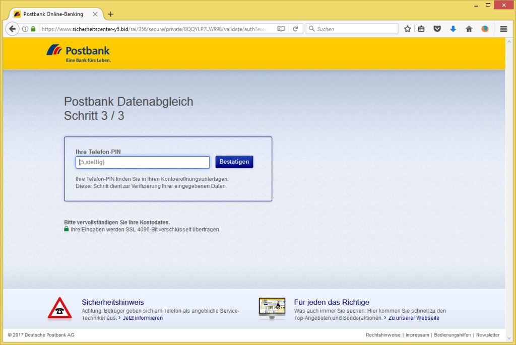Open Rechtshinweise footer link
The image size is (516, 345).
pyautogui.click(x=383, y=335)
